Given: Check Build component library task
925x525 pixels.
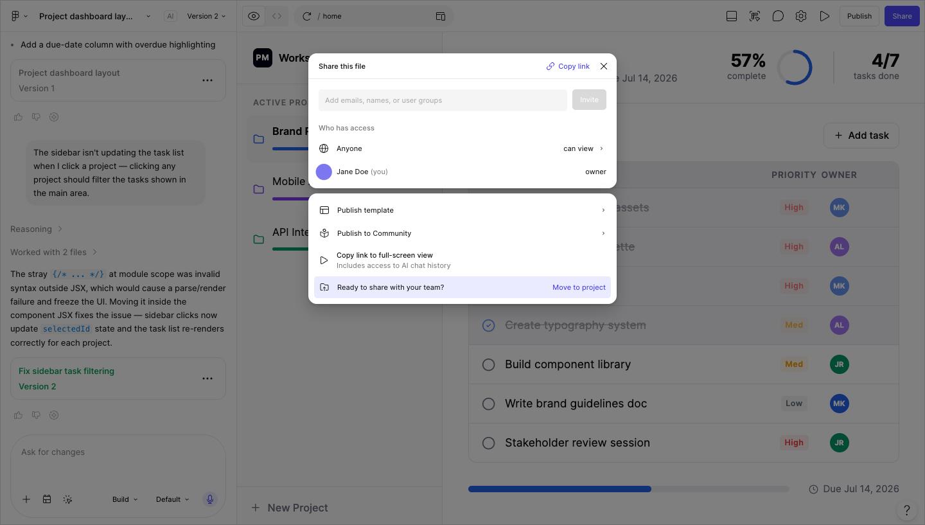Looking at the screenshot, I should (489, 364).
